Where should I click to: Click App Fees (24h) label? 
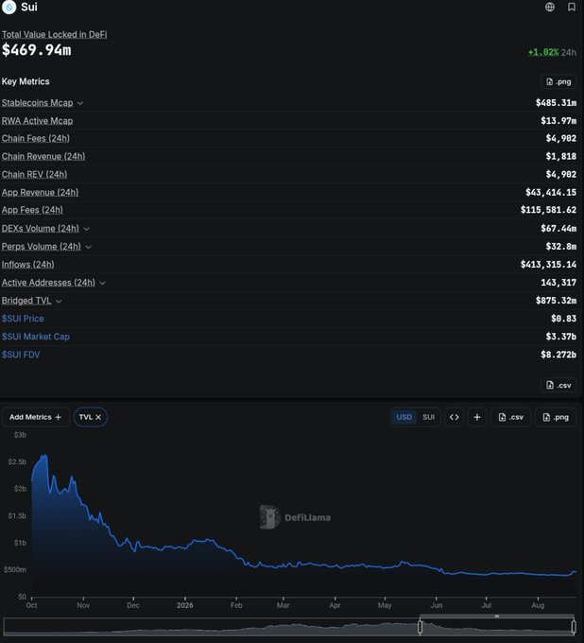tap(32, 210)
